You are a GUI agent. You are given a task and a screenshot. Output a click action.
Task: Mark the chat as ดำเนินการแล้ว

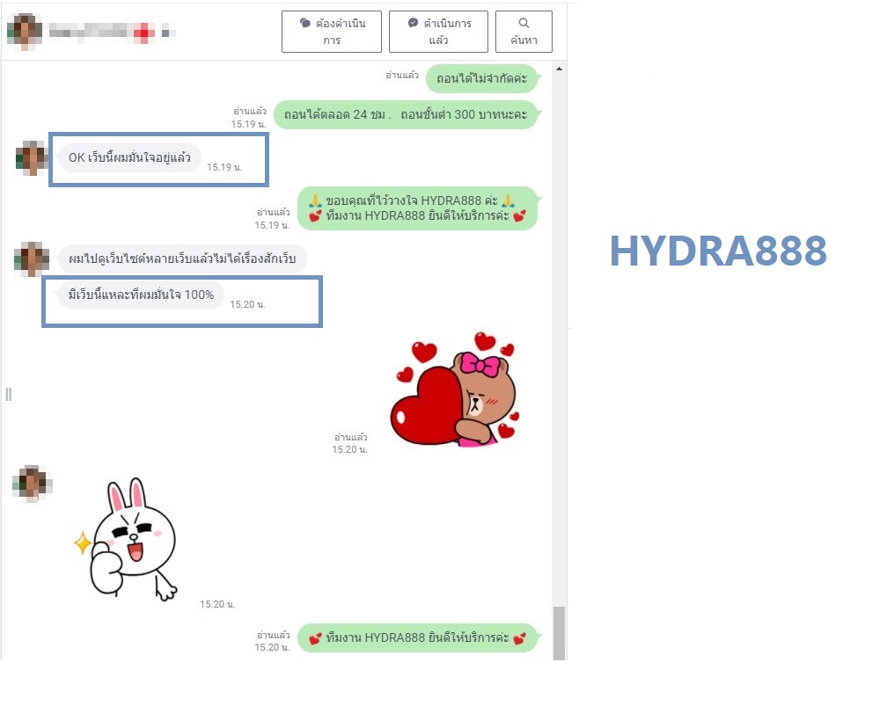pos(439,32)
